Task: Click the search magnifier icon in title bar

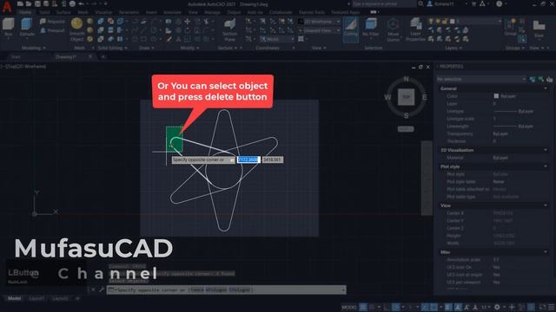Action: pos(420,3)
